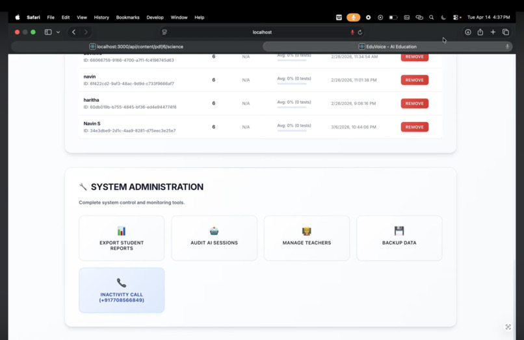Open Audit AI Sessions
This screenshot has width=524, height=340.
click(214, 238)
